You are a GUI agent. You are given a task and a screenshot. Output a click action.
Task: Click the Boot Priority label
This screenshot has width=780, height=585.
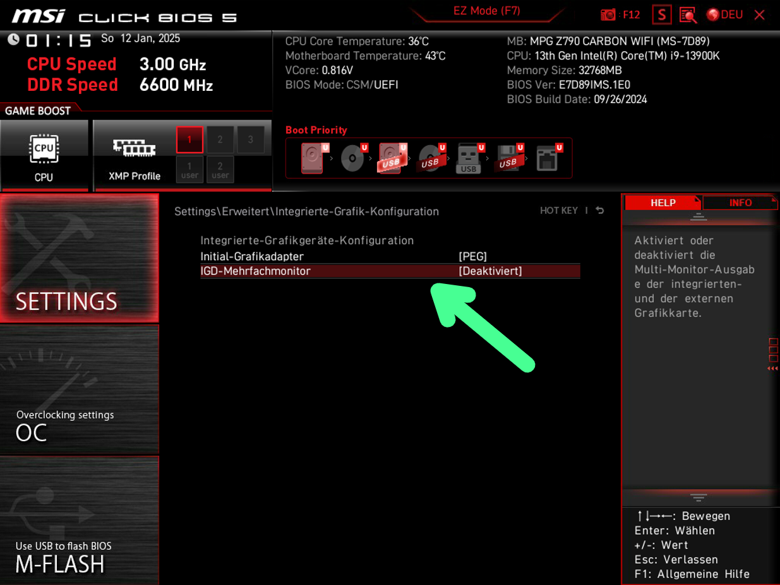(x=316, y=130)
